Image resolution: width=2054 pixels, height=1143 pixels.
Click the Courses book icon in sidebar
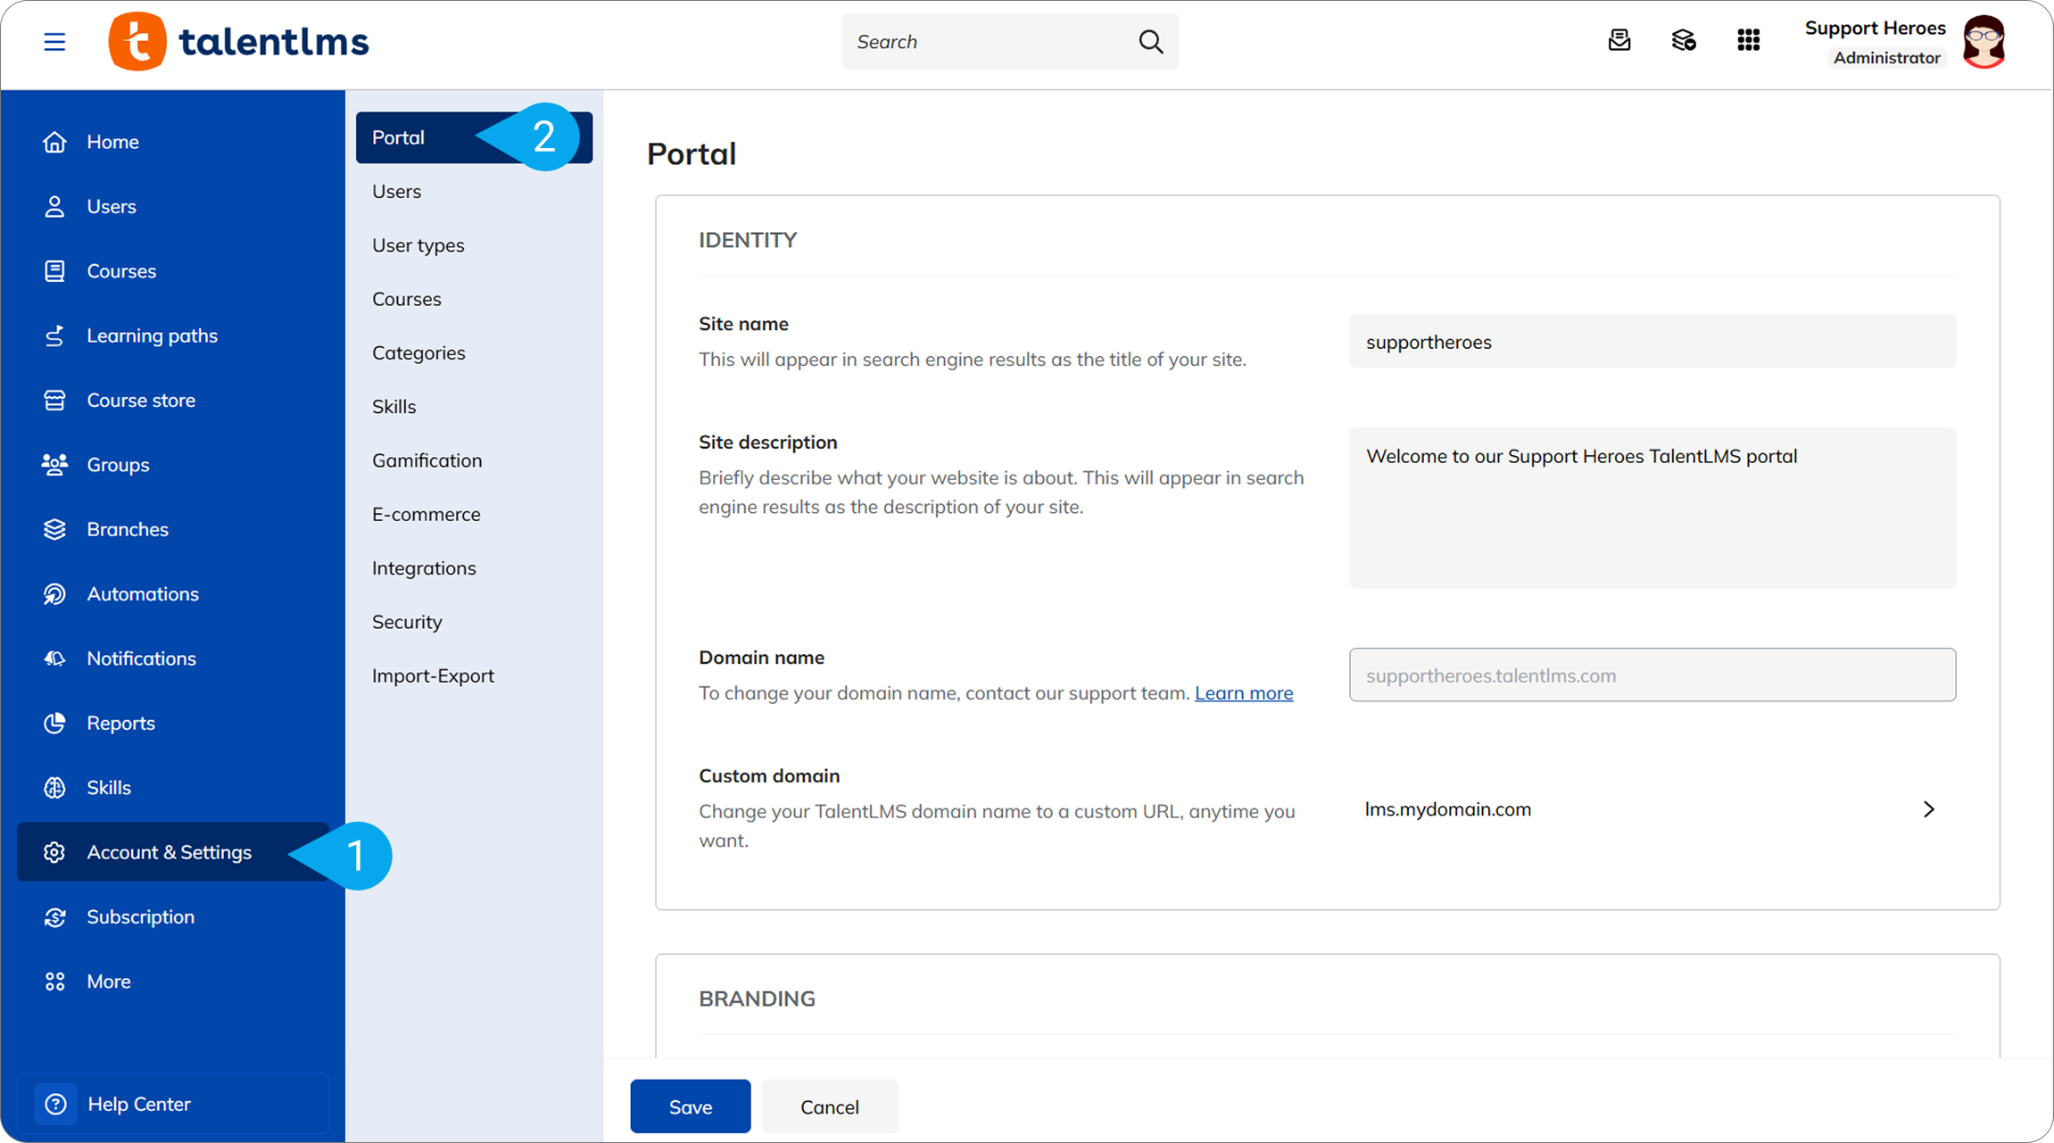[x=54, y=271]
